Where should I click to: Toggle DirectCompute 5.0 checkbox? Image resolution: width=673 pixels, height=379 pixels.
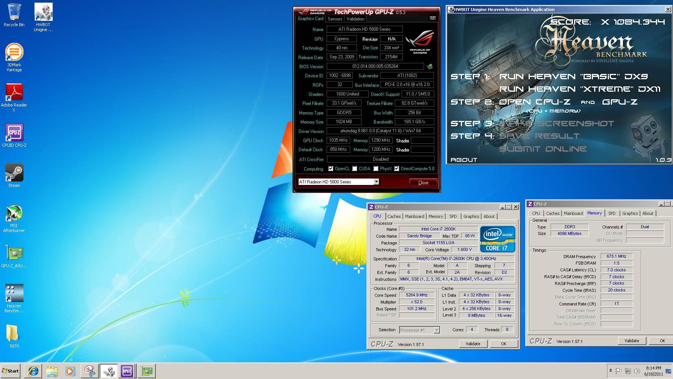click(x=396, y=169)
